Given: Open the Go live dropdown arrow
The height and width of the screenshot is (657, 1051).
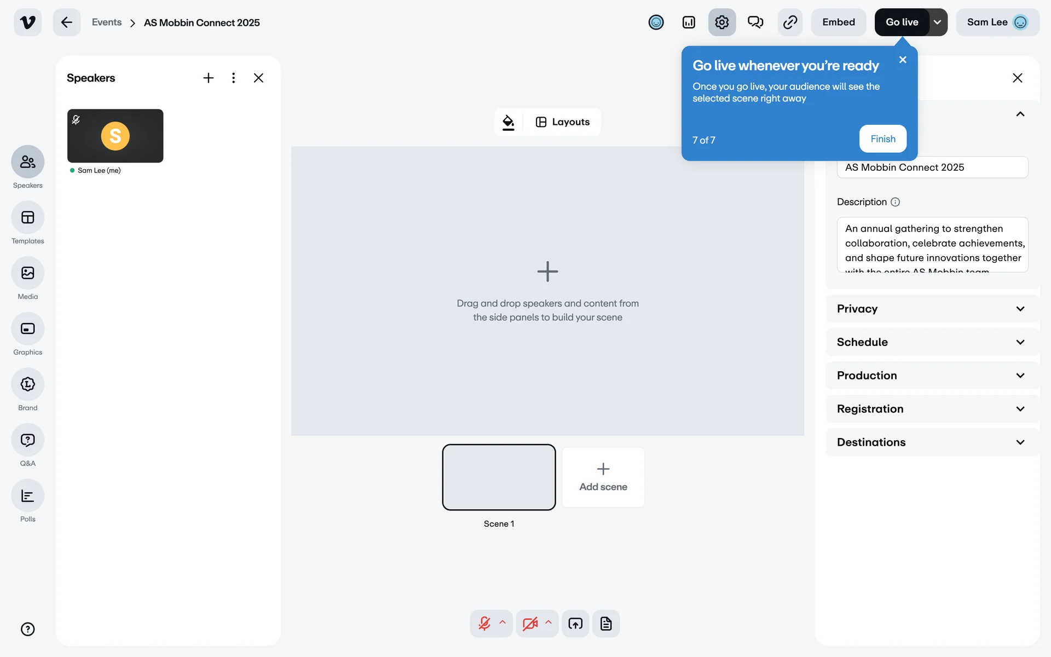Looking at the screenshot, I should tap(938, 22).
